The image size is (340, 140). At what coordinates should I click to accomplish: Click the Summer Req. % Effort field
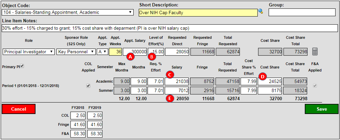coord(156,91)
